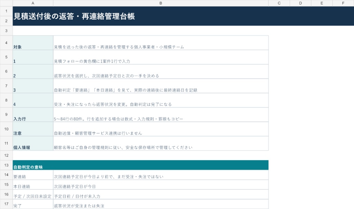Select row 12 header

coord(6,155)
